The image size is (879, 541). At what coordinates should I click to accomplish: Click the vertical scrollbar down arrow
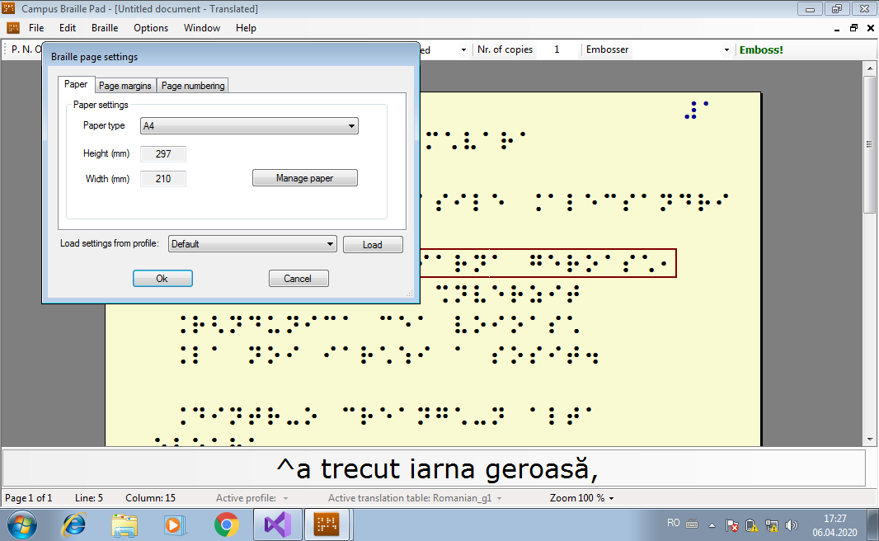[x=869, y=440]
